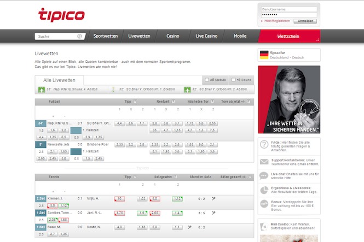Open the Live chat icon

(264, 176)
